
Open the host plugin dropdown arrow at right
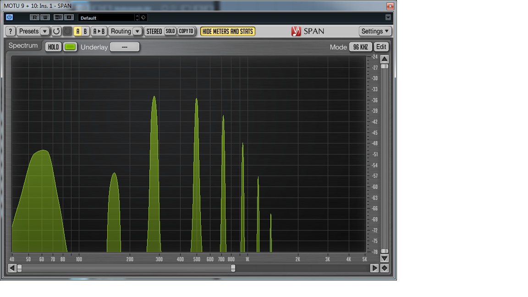(388, 17)
